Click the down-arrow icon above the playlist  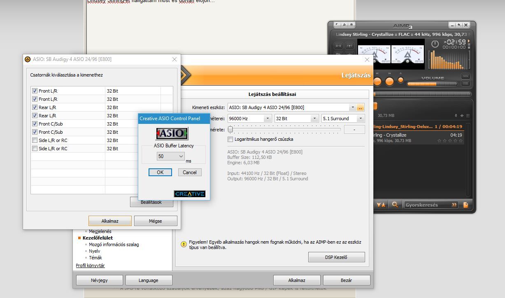pyautogui.click(x=456, y=116)
